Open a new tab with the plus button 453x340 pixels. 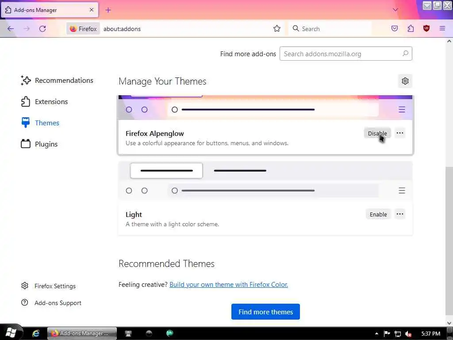pos(108,10)
